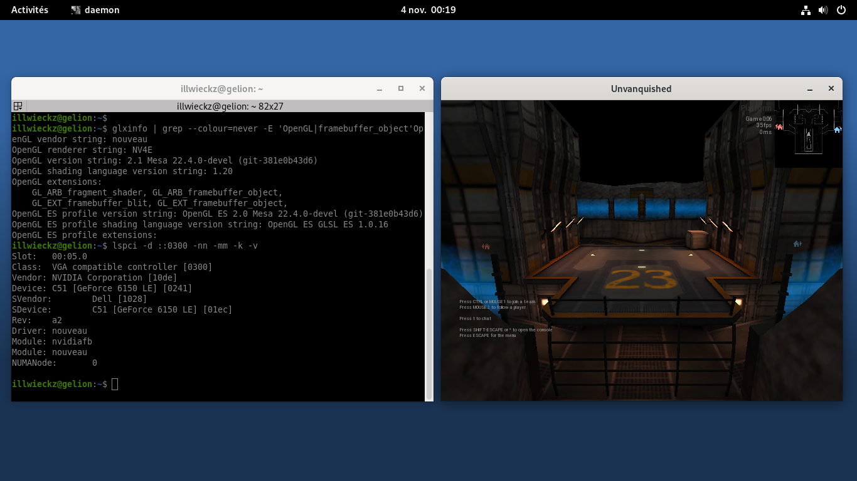Click the 'OpenGL ES GLSL ES 1.0.16' line
857x481 pixels.
click(200, 224)
